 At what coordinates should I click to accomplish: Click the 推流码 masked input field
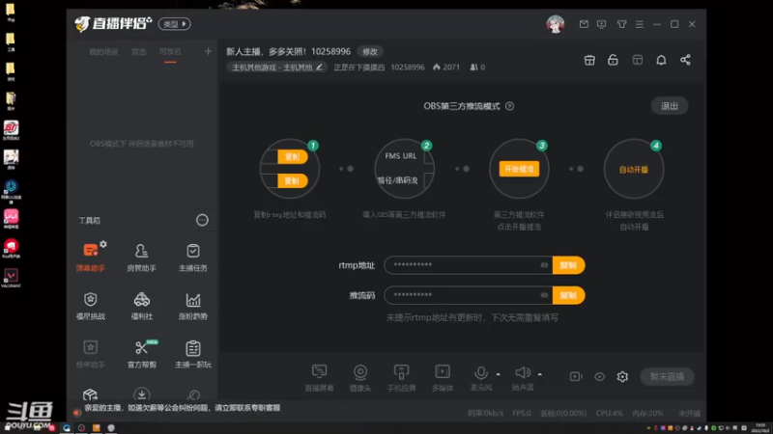(468, 295)
